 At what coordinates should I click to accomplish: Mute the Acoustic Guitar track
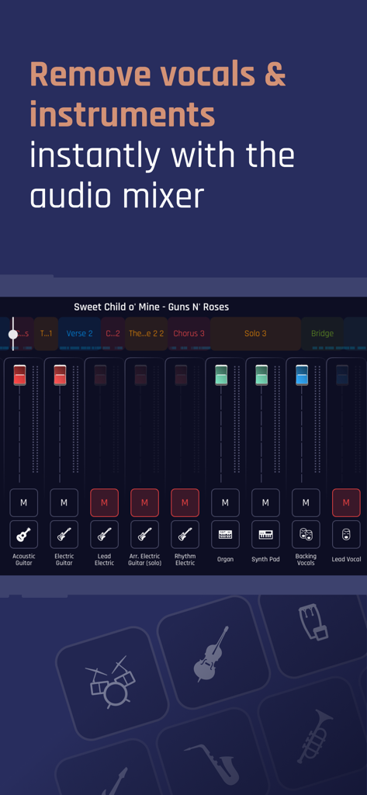coord(23,502)
